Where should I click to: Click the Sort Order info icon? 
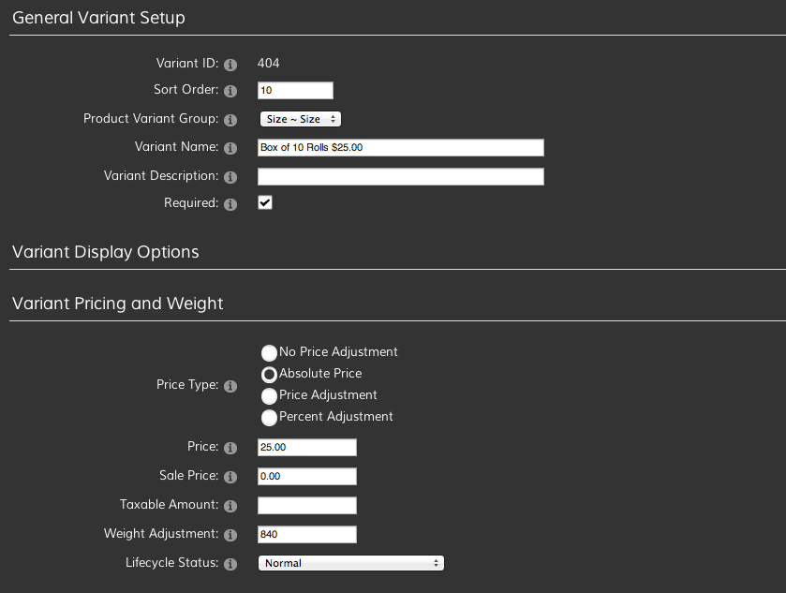(230, 91)
